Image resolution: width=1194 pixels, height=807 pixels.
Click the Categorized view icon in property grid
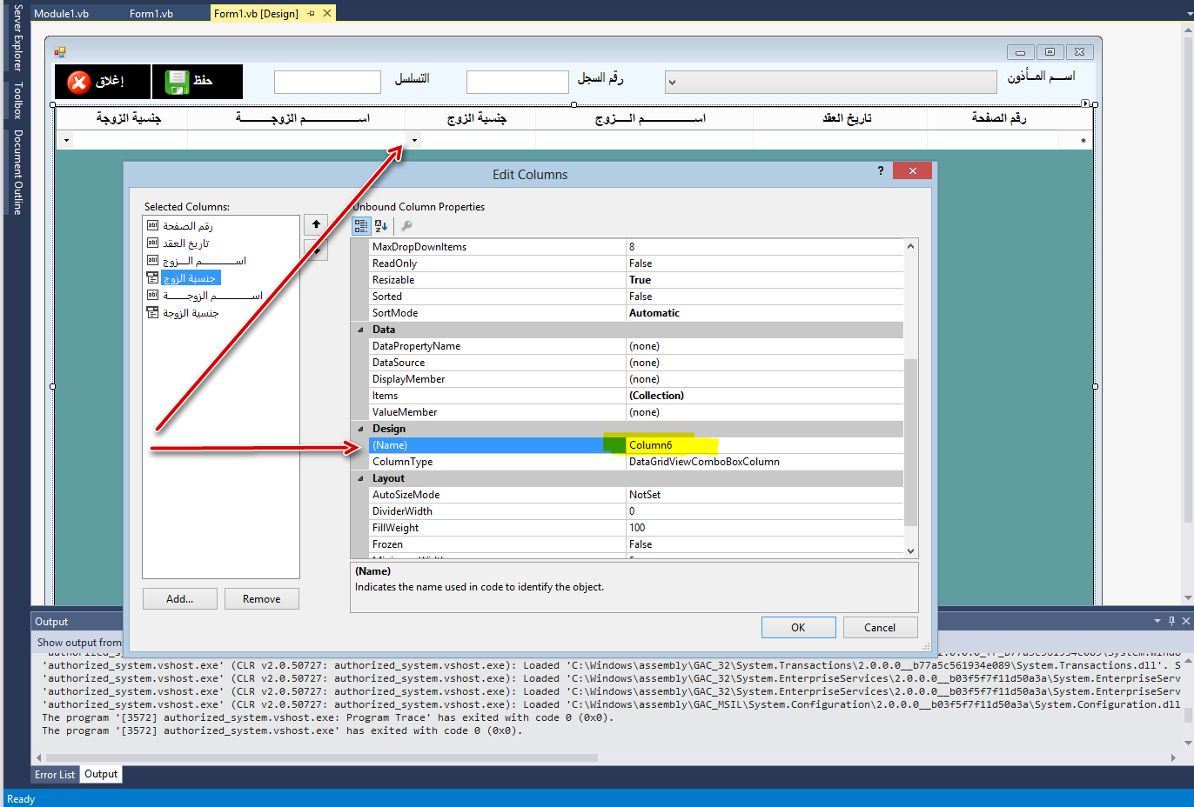361,226
